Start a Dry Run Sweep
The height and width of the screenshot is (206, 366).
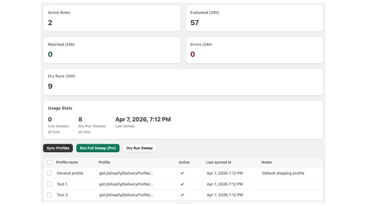140,148
